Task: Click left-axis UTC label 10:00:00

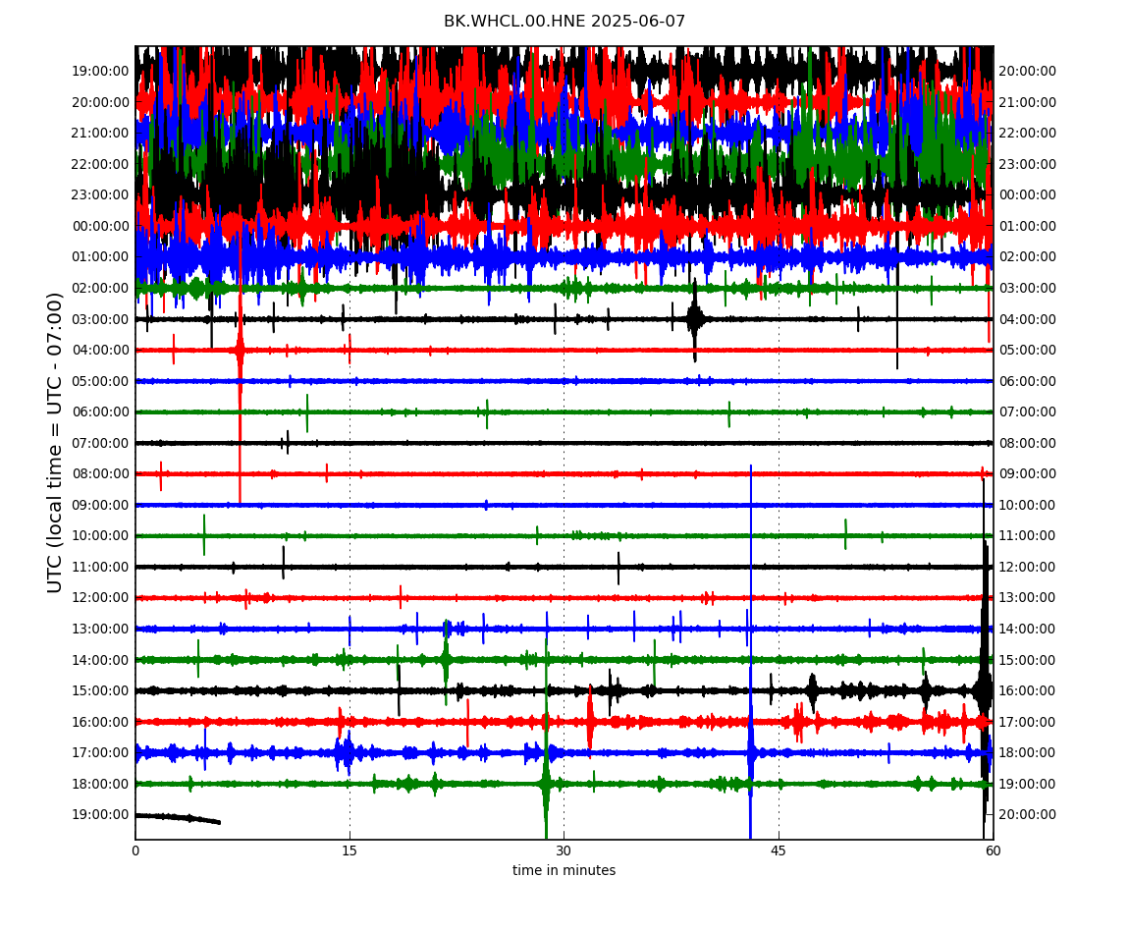Action: (x=100, y=536)
